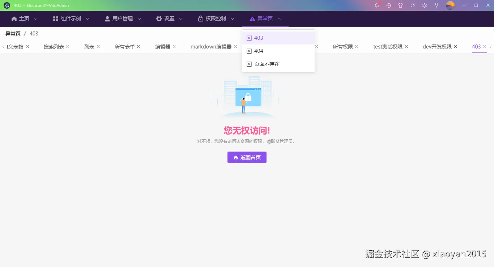494x267 pixels.
Task: Click the globe icon beside the bell
Action: tap(389, 5)
